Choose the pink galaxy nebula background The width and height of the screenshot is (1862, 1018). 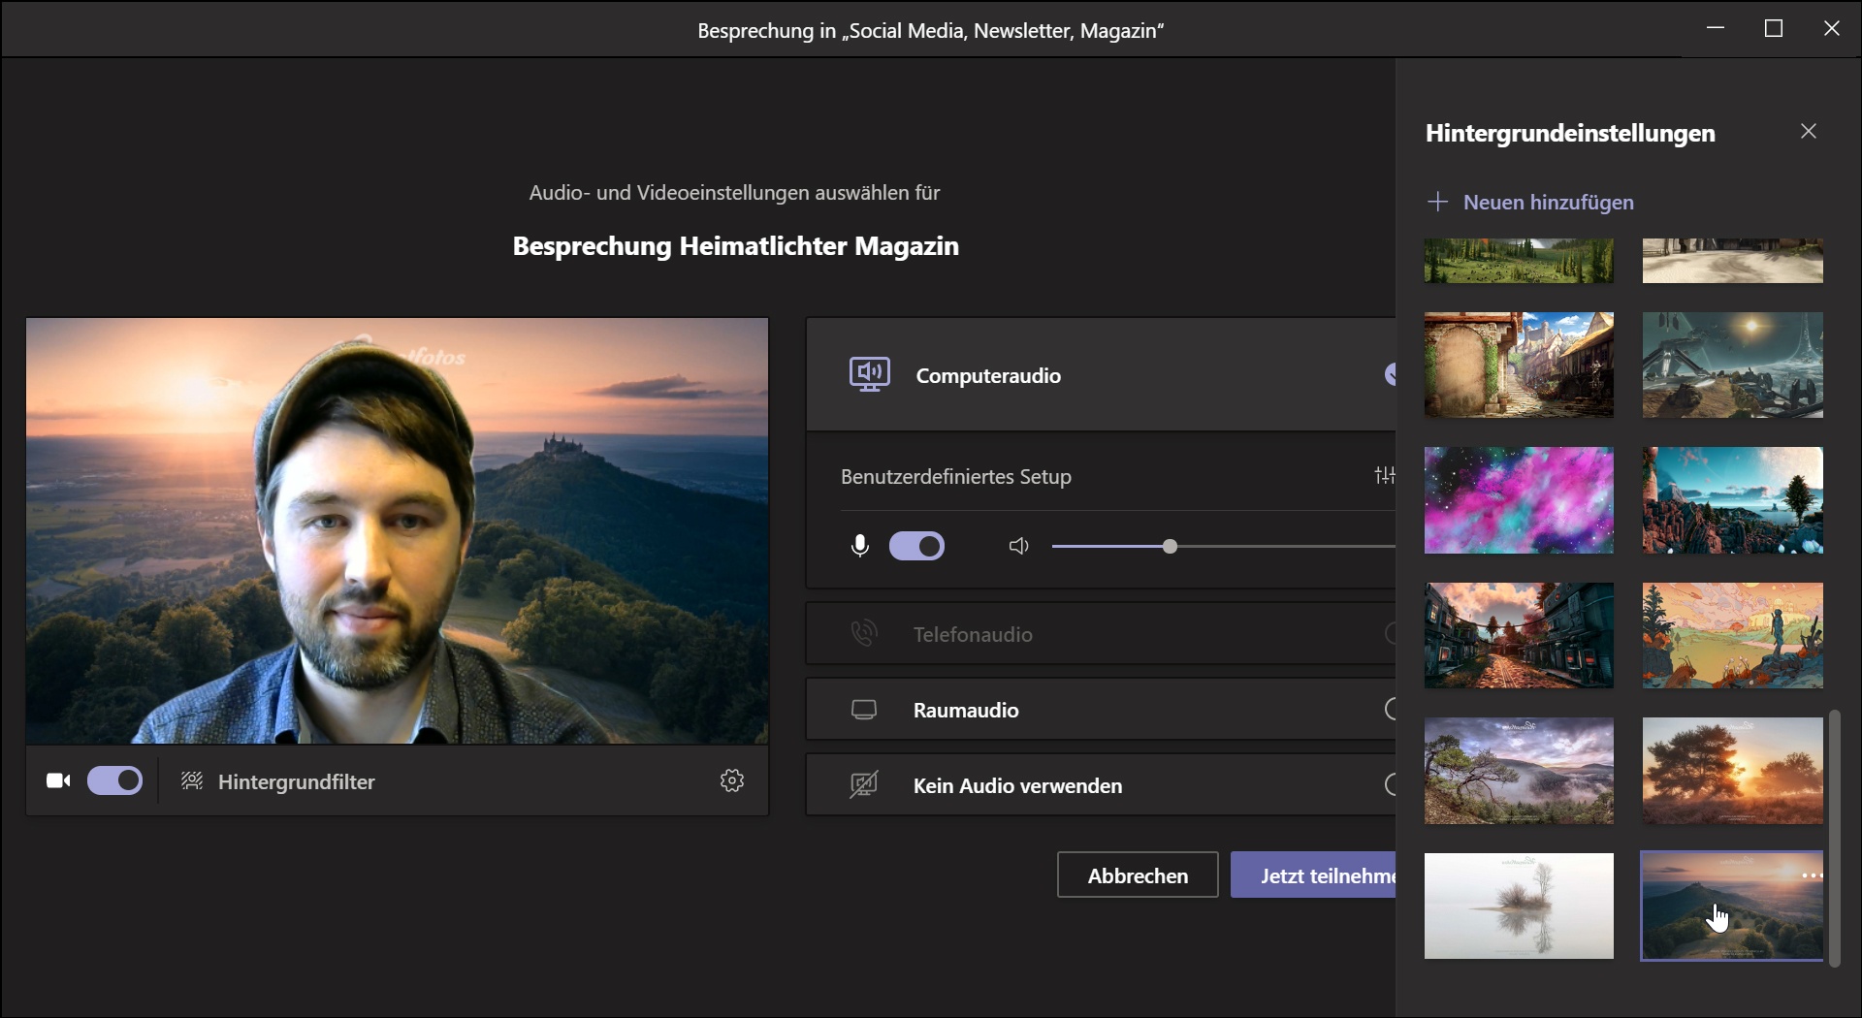pyautogui.click(x=1519, y=500)
